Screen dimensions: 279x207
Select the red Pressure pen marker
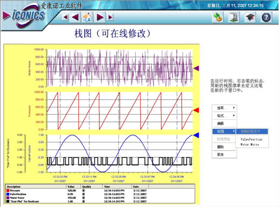click(196, 111)
